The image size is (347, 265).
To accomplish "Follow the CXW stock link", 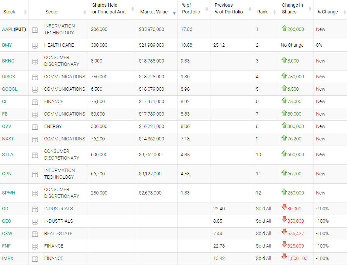I will (x=7, y=233).
